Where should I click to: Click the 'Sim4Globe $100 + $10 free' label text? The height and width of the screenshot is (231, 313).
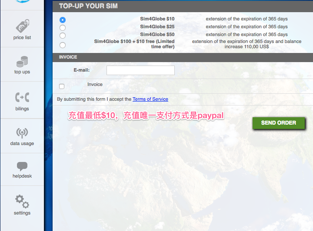coord(134,44)
